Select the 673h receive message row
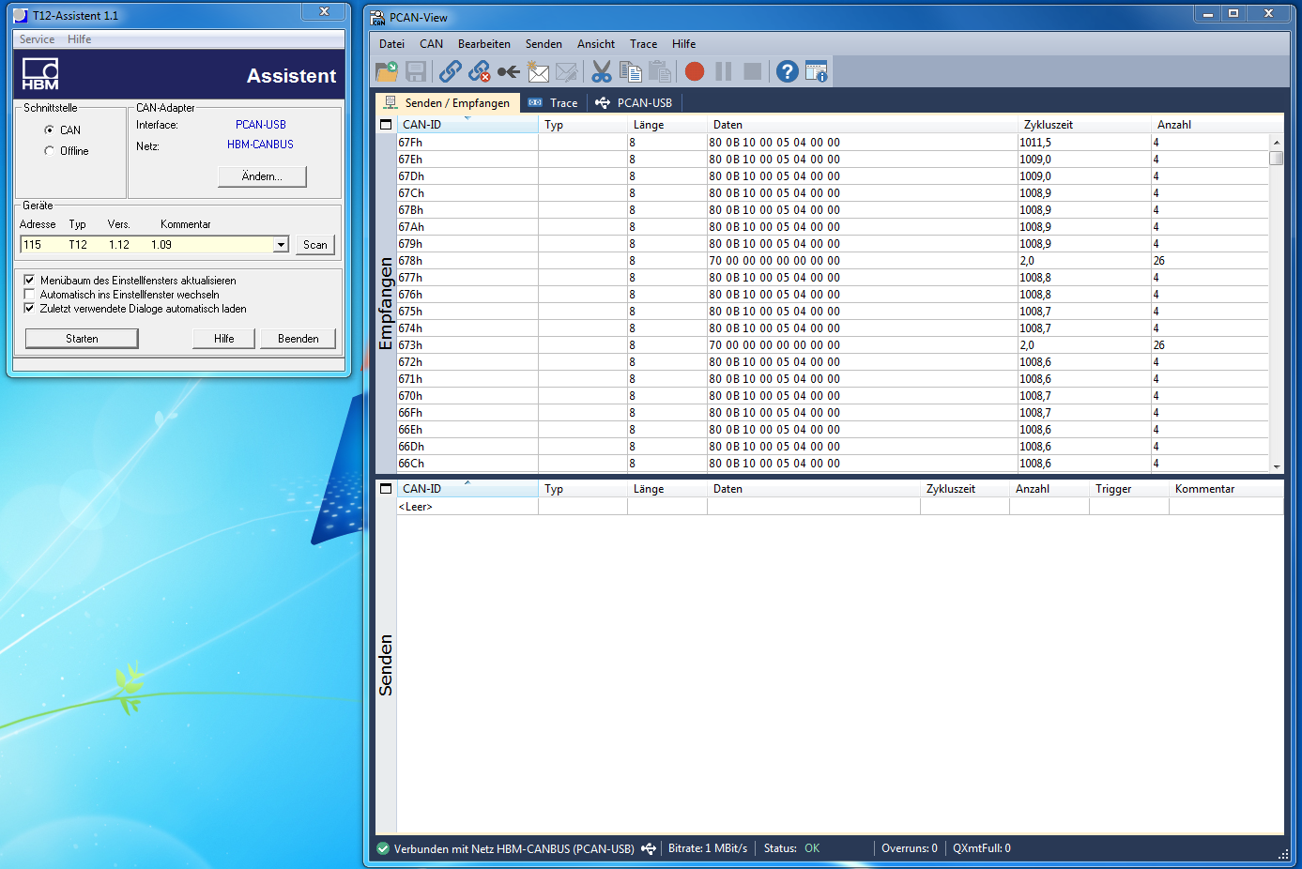 (833, 345)
